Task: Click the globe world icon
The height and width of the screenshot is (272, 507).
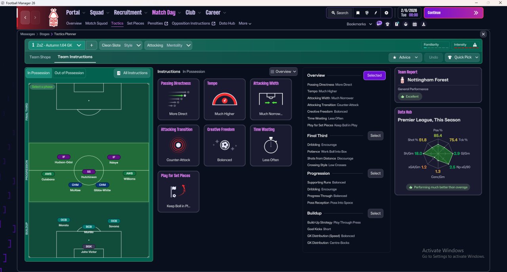Action: point(367,13)
